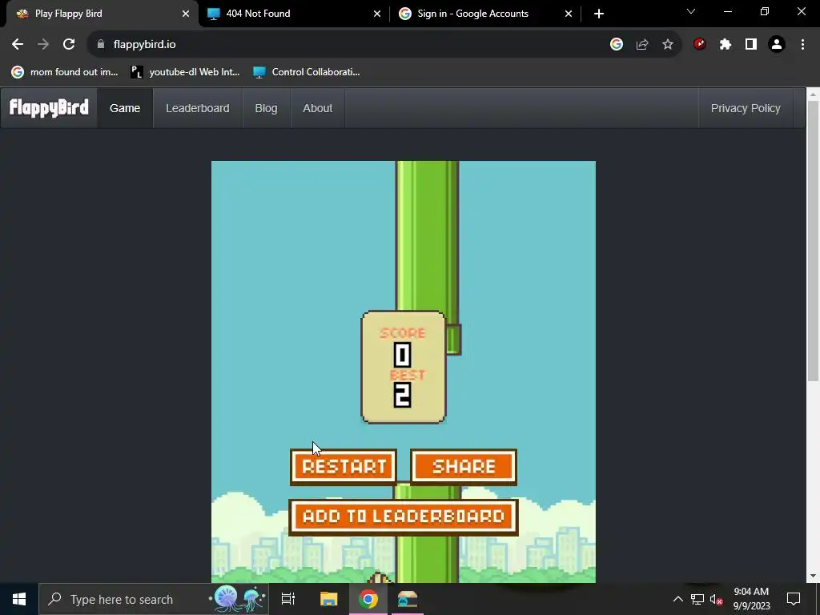
Task: Open the browser side panel
Action: tap(751, 45)
